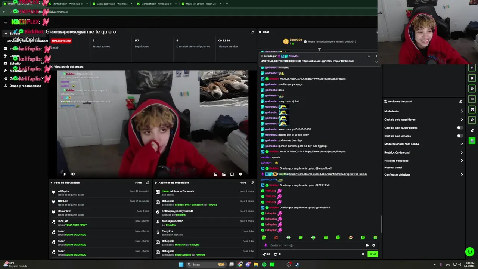Click the broadcast signal icon in right rail
This screenshot has height=269, width=478.
coord(472,99)
